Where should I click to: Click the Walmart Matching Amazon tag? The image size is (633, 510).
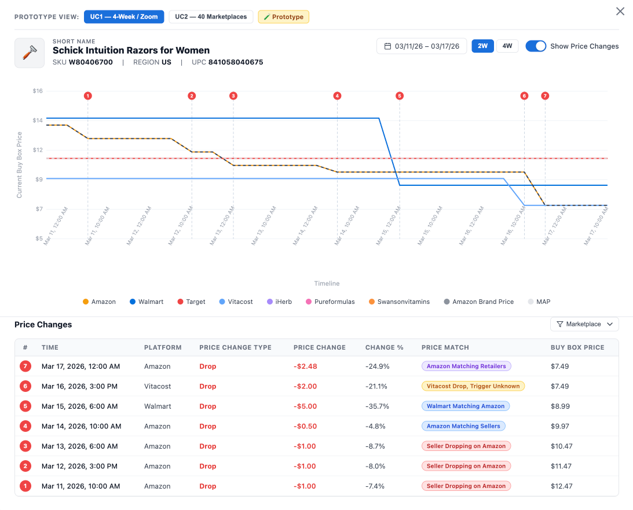(x=466, y=406)
